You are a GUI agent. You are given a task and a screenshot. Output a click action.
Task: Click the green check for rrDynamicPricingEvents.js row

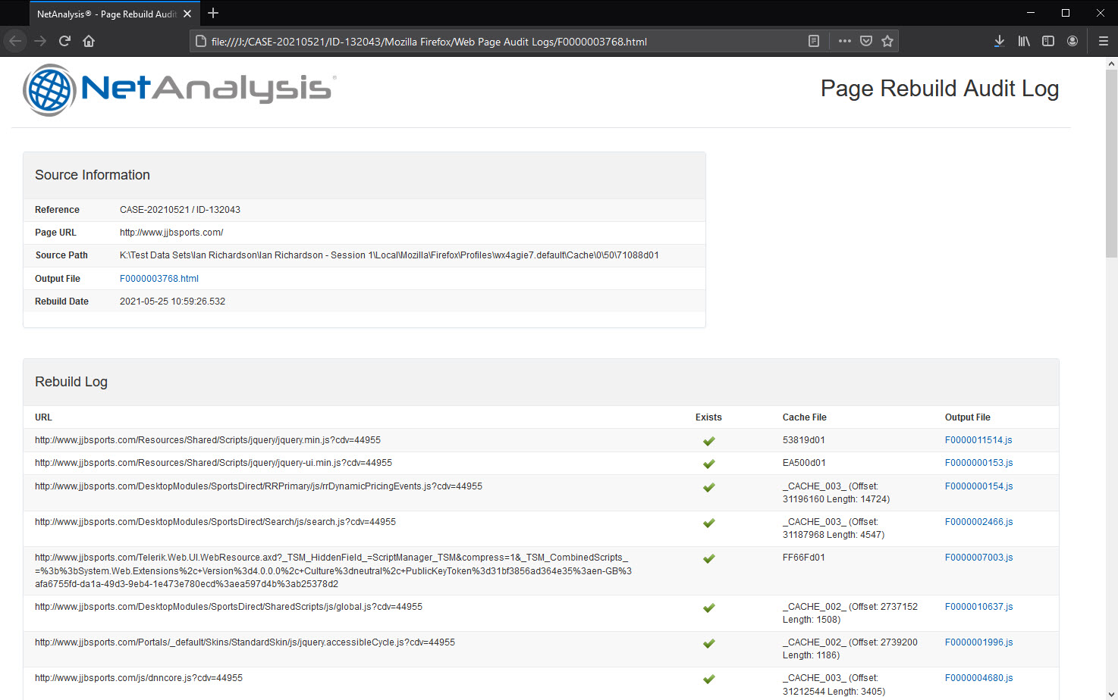709,487
